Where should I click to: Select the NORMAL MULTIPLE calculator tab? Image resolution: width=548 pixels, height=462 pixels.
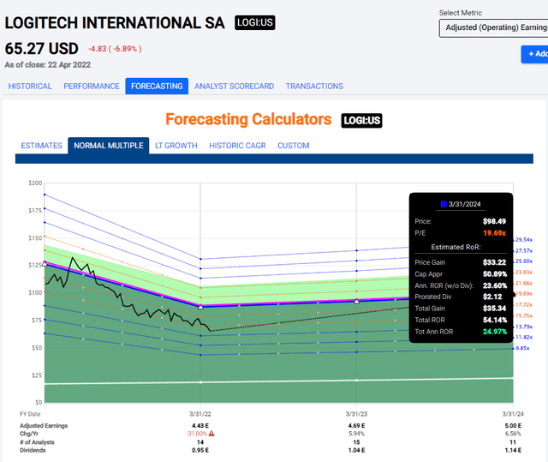click(109, 146)
